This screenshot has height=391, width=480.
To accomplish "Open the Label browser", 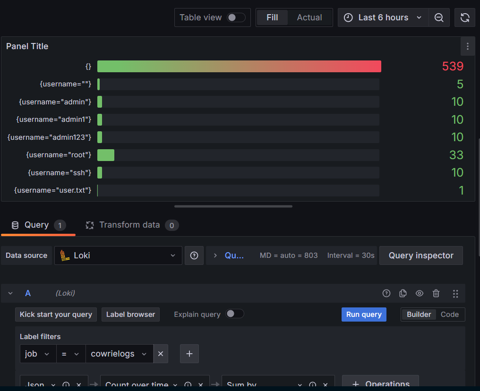I will point(130,314).
